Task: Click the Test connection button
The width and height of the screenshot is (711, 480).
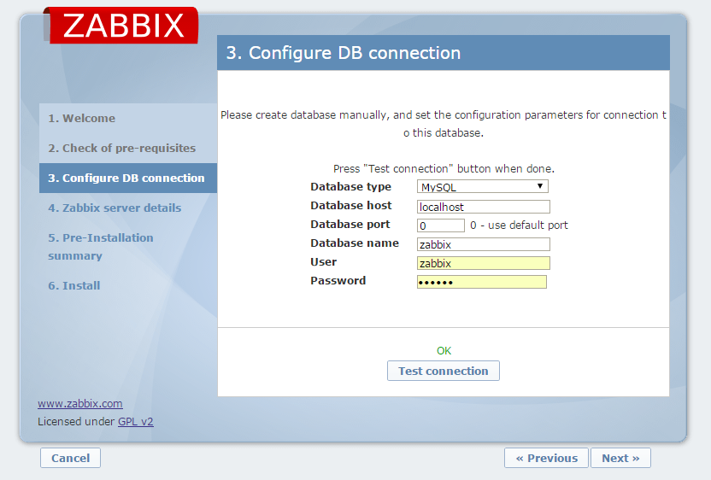Action: coord(444,371)
